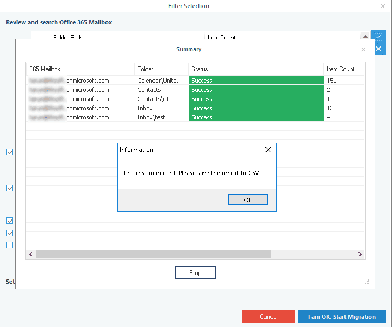Close the Summary window

point(363,50)
